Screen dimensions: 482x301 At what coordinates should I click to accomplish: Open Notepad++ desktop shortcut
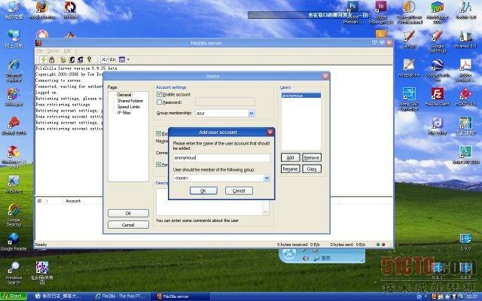409,68
